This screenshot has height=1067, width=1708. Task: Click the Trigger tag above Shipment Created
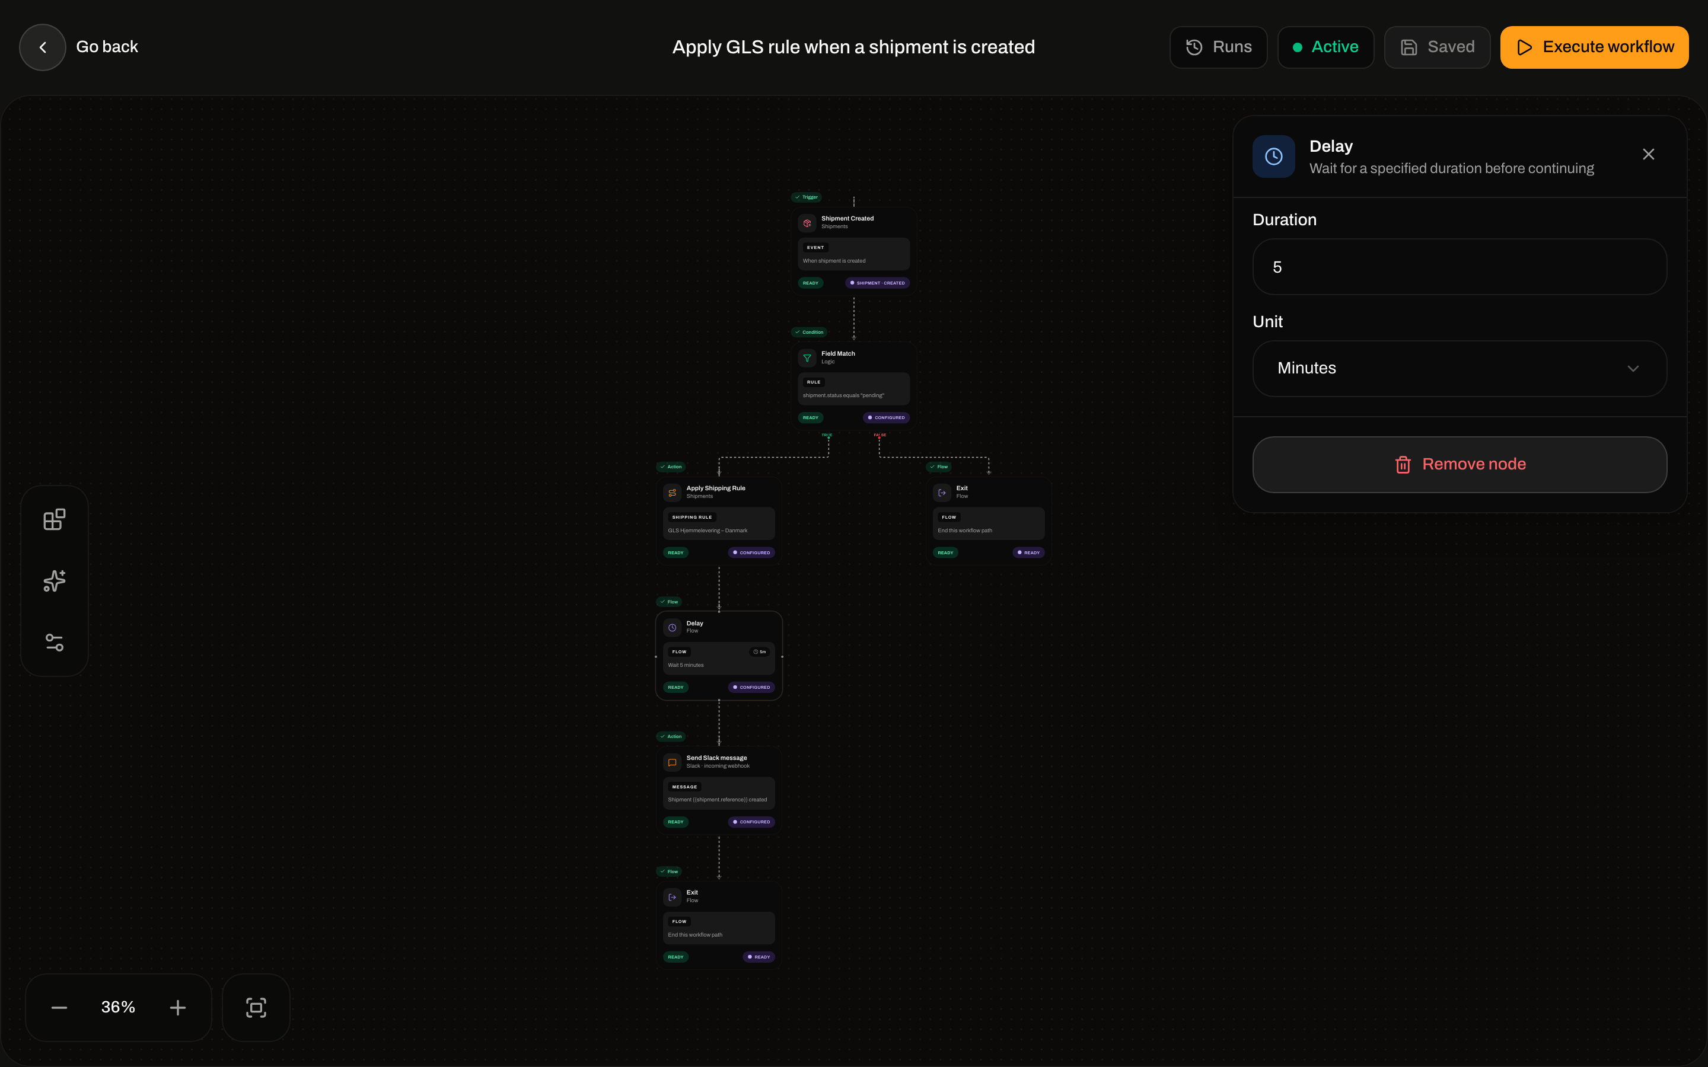coord(806,197)
